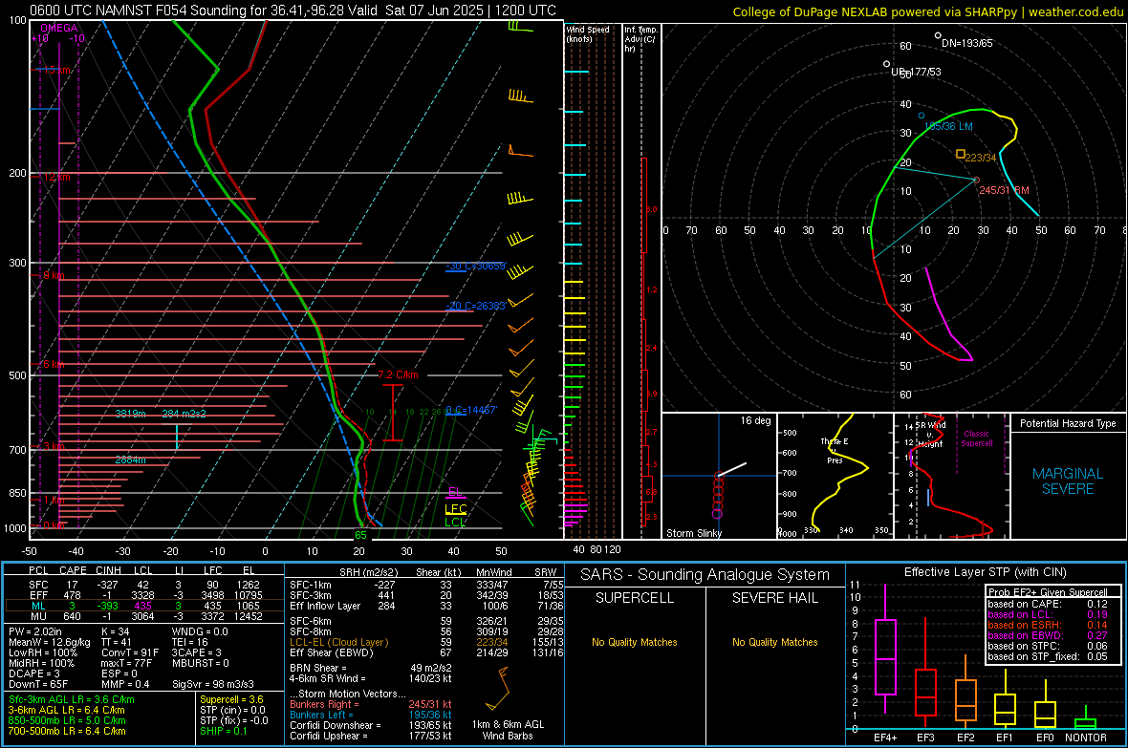Click the 16 deg value in Storm Slinky

pos(755,420)
